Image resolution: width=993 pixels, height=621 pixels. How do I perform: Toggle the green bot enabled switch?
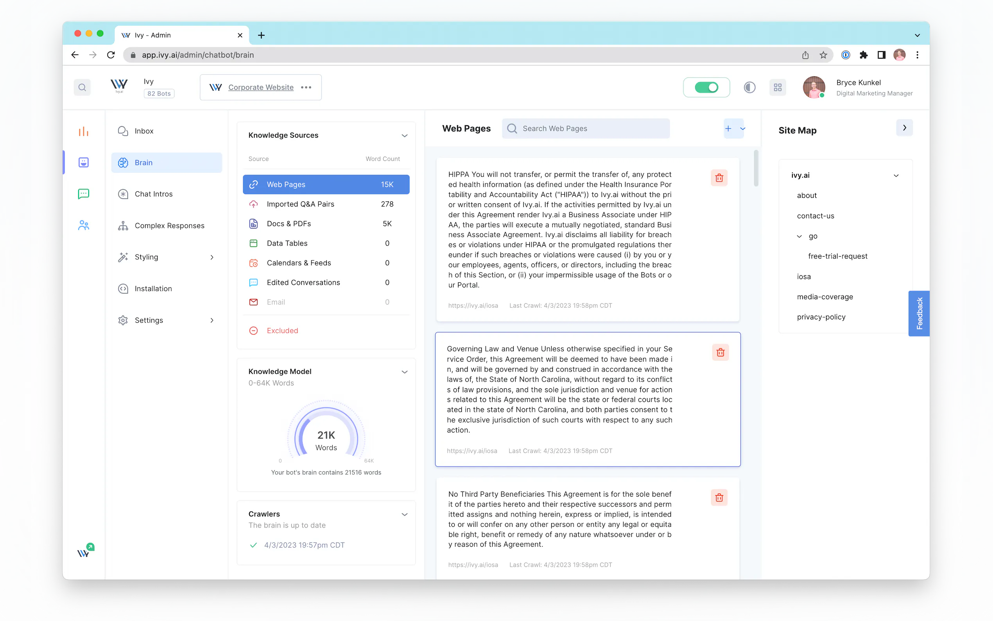(706, 88)
